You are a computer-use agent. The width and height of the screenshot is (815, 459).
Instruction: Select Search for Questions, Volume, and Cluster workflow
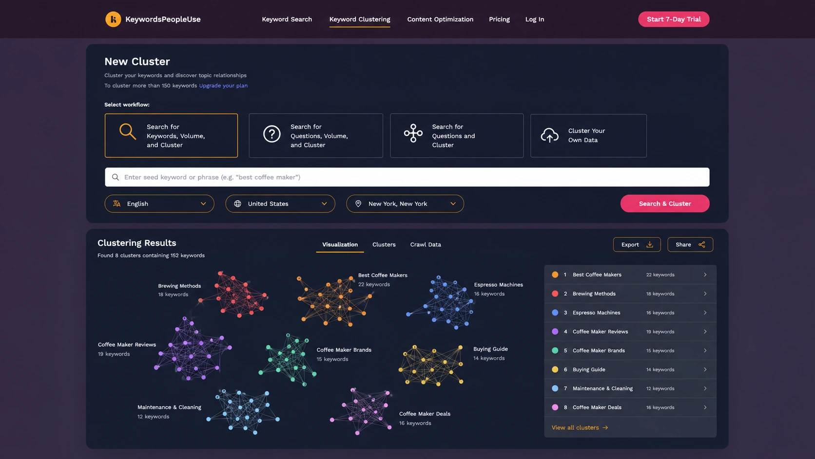(x=316, y=136)
